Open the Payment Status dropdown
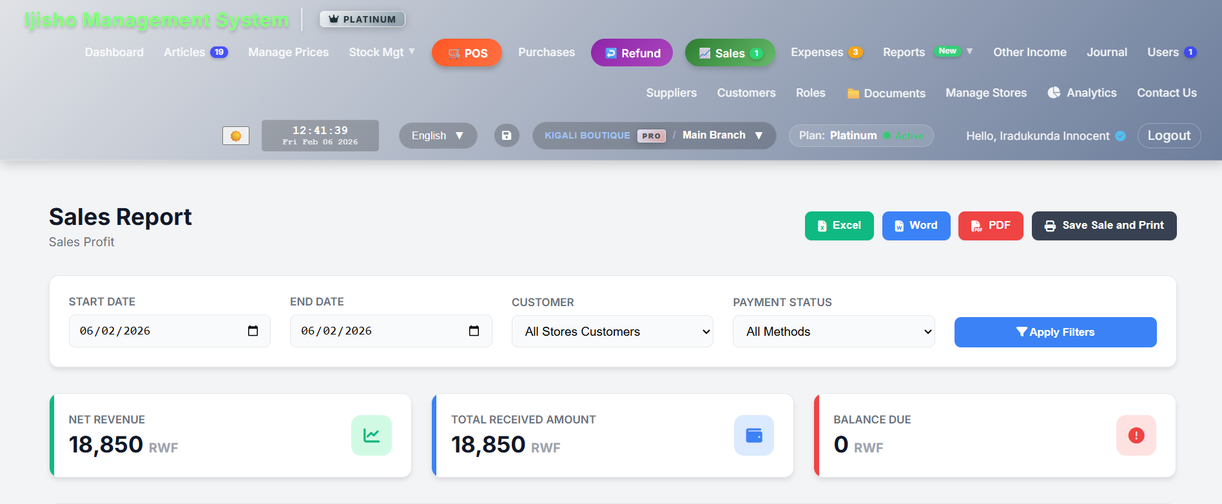Screen dimensions: 1222x504 [833, 331]
